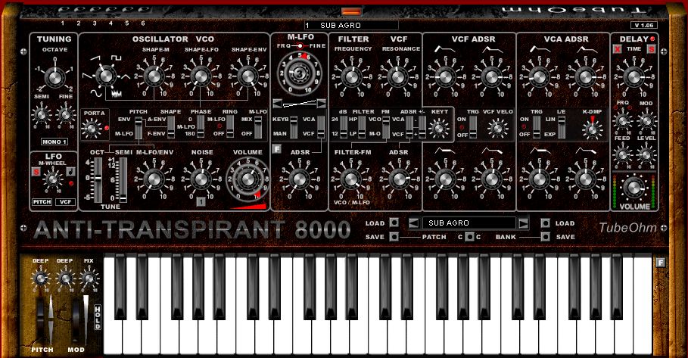Viewport: 688px width, 358px height.
Task: Click the F button below the M-LFO switches
Action: click(x=276, y=149)
